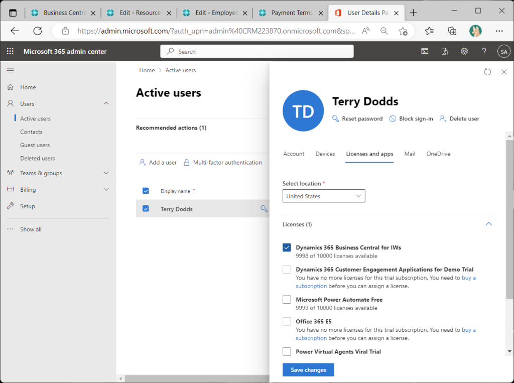Collapse the Users navigation group
This screenshot has width=514, height=383.
106,103
